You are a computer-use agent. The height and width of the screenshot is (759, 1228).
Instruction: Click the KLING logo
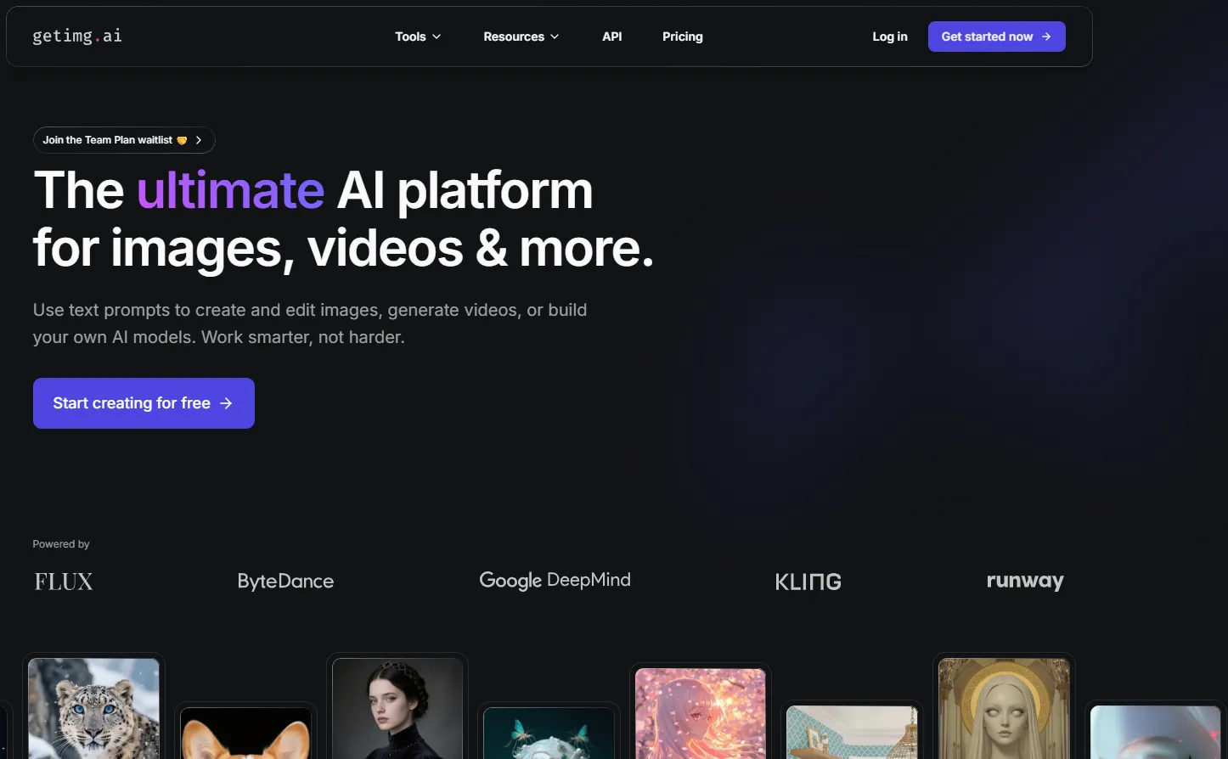pos(808,582)
